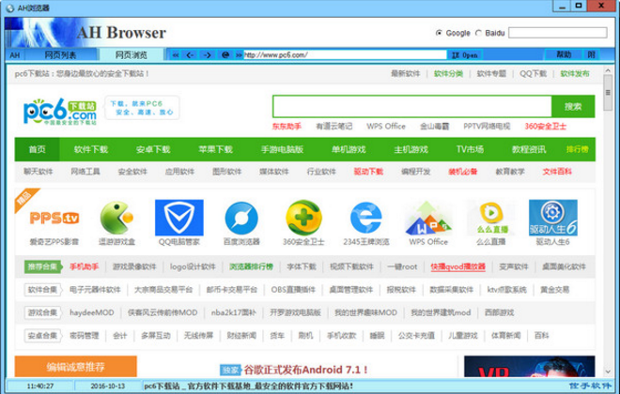
Task: Click the >> button left of the address bar
Action: pos(239,54)
